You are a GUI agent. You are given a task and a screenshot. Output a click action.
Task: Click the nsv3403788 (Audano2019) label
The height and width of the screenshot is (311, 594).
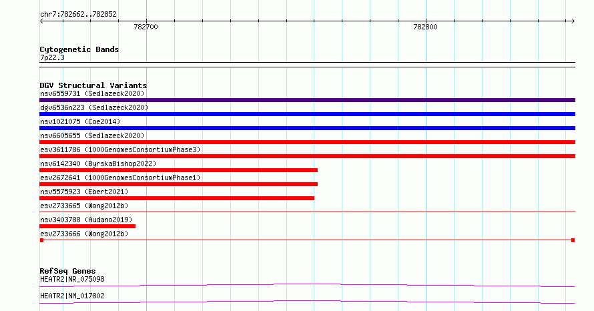(x=86, y=220)
